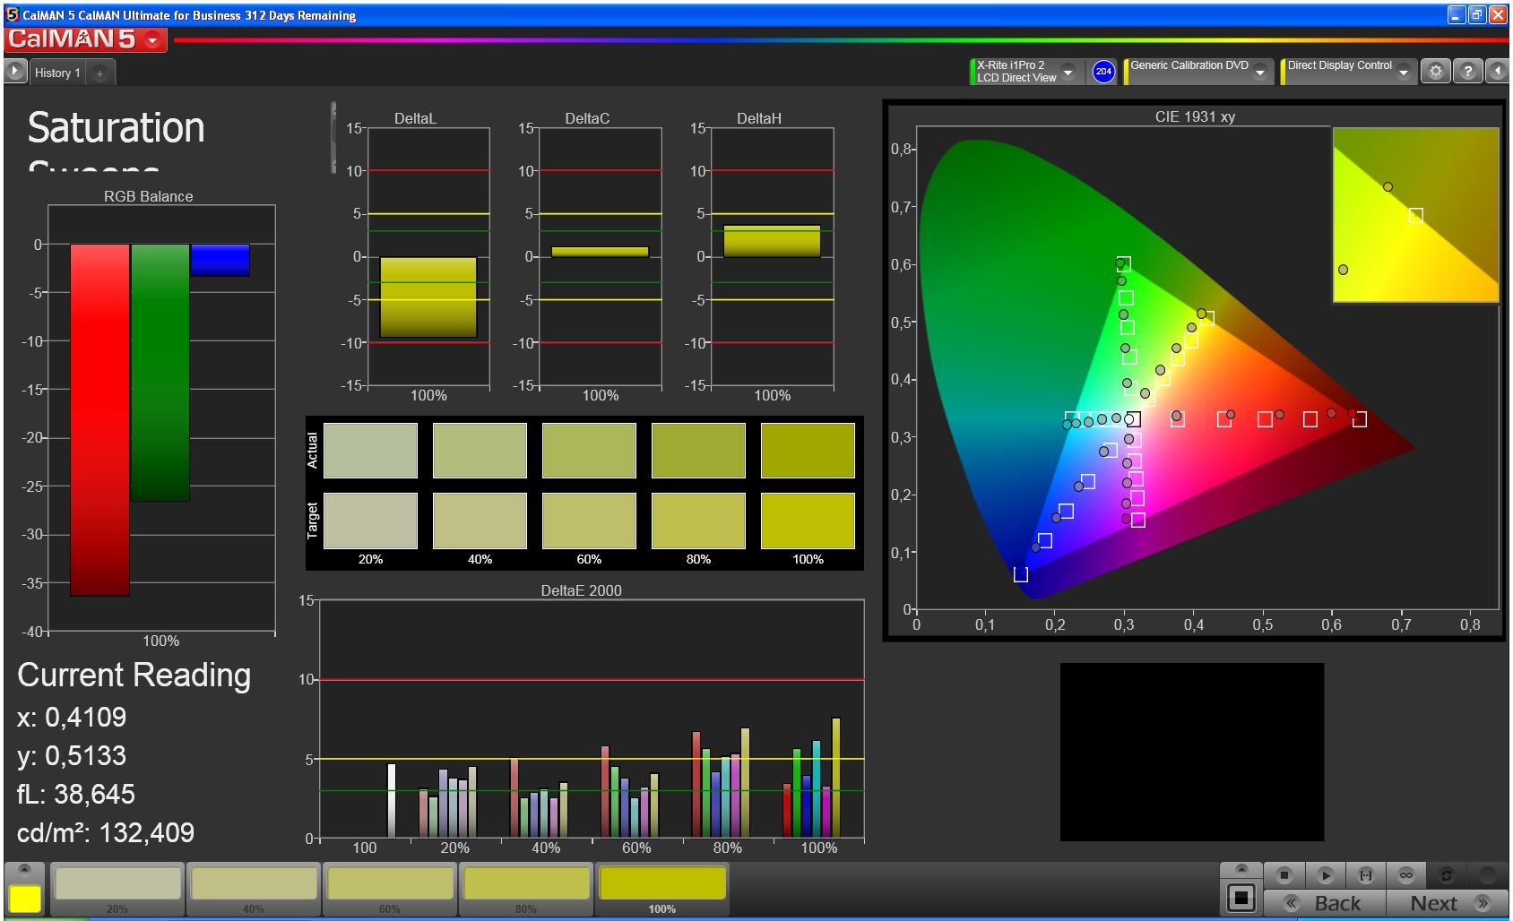Image resolution: width=1513 pixels, height=921 pixels.
Task: Click the yellow color selector square
Action: [x=25, y=899]
